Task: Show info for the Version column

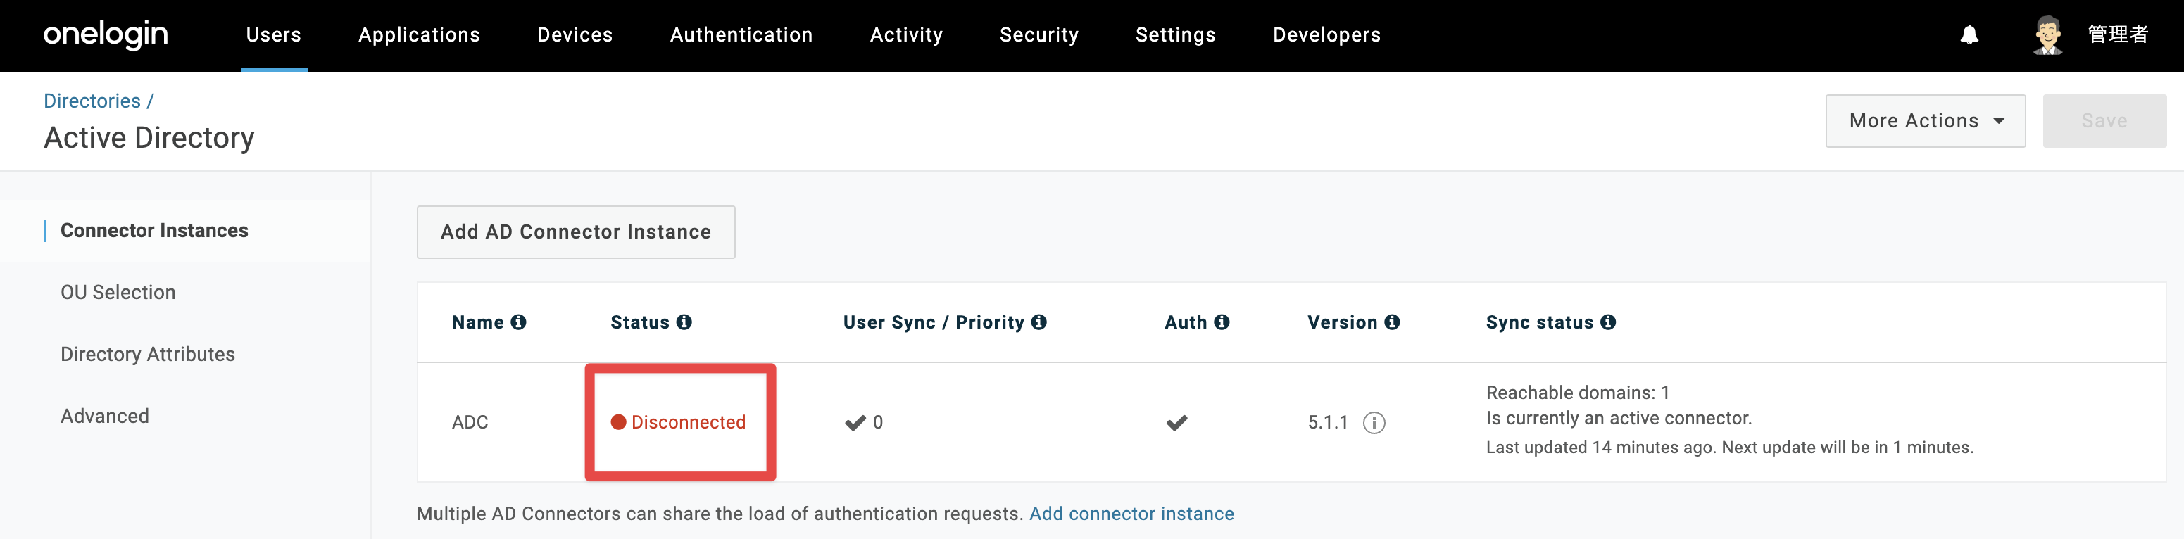Action: (x=1392, y=322)
